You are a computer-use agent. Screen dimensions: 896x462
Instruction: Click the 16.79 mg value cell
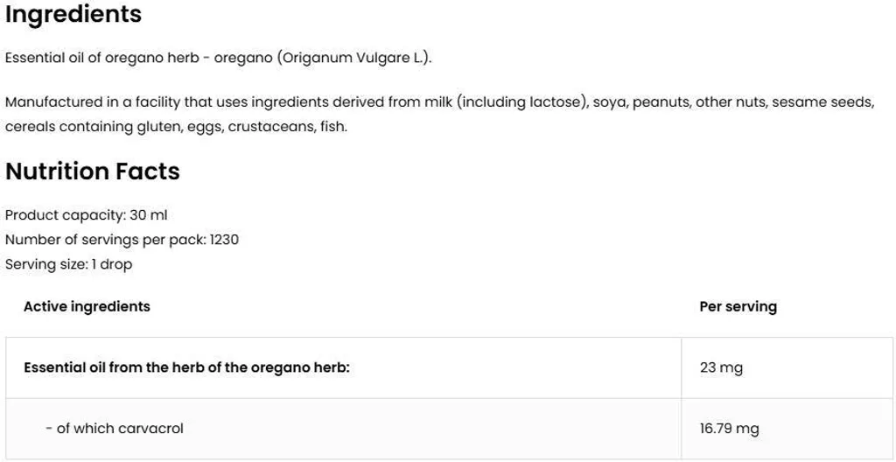(787, 429)
